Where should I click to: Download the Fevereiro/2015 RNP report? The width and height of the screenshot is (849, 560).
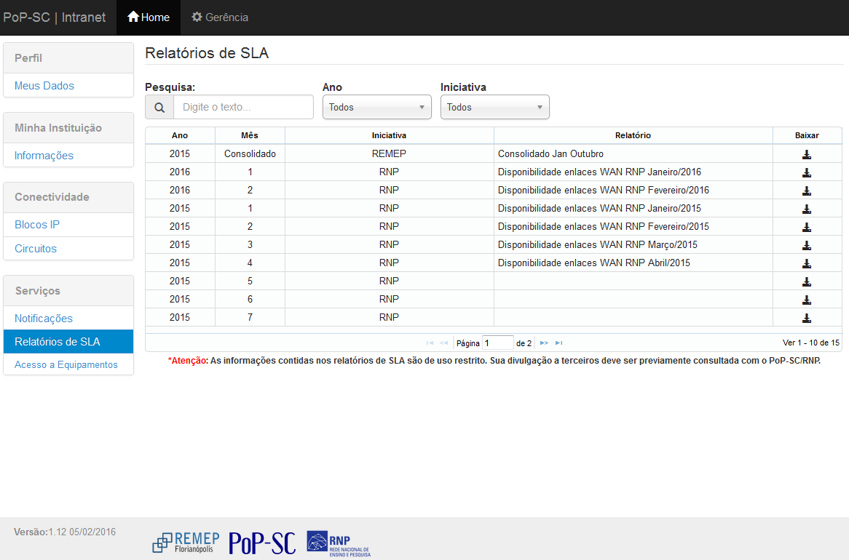(x=806, y=227)
